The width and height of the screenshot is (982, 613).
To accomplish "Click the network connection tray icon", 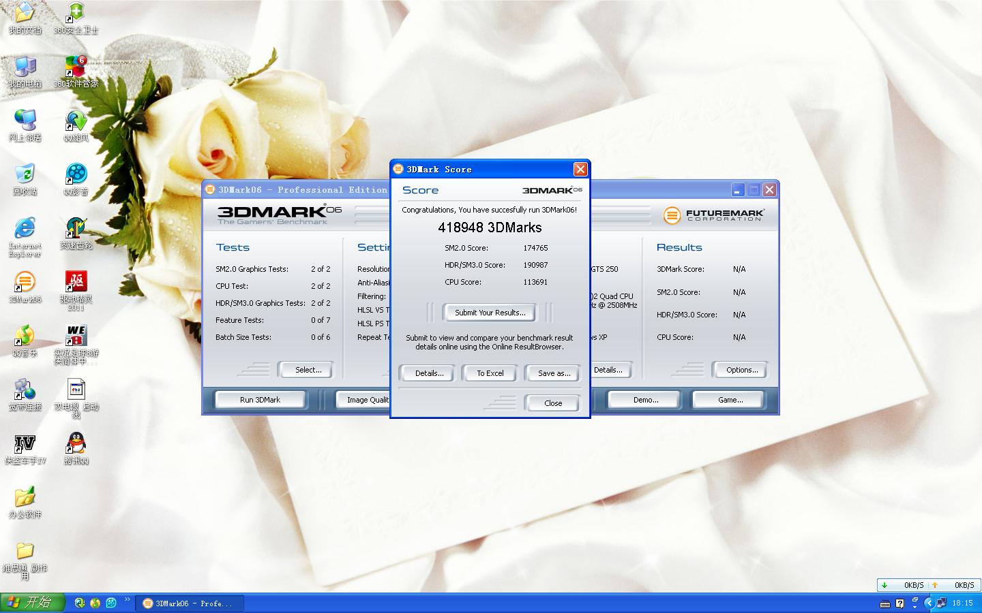I will (x=942, y=603).
